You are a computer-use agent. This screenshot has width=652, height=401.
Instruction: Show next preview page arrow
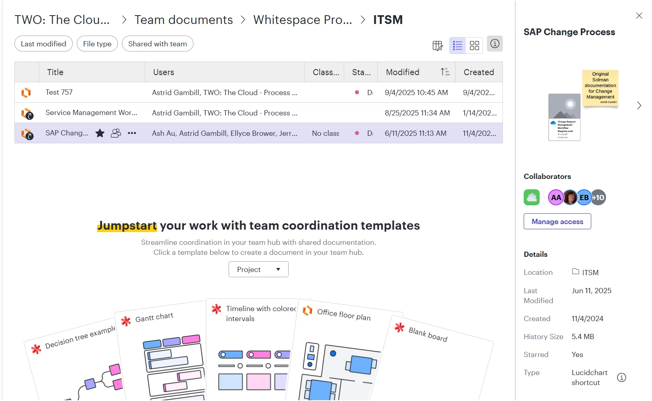tap(639, 105)
